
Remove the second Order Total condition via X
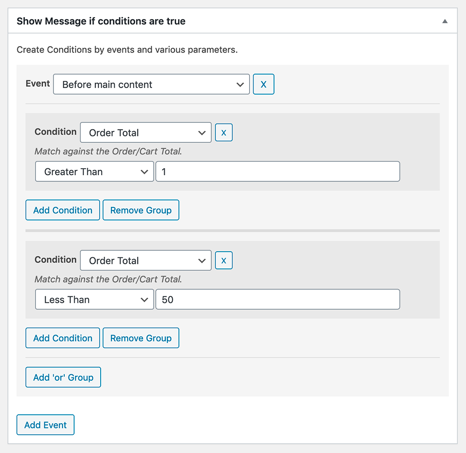click(224, 260)
